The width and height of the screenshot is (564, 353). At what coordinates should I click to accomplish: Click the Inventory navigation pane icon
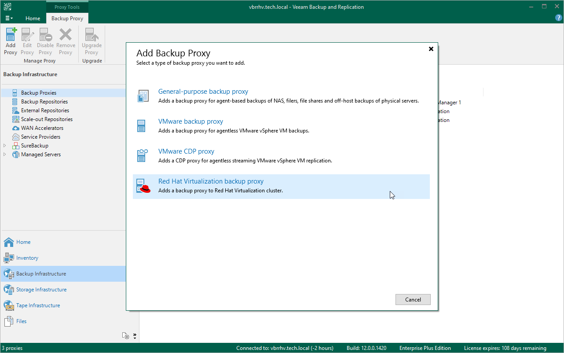(9, 258)
